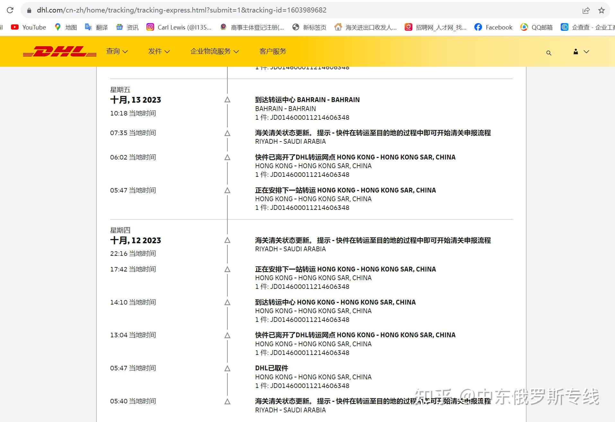The image size is (615, 422).
Task: Open the 地图 maps bookmark
Action: click(66, 27)
